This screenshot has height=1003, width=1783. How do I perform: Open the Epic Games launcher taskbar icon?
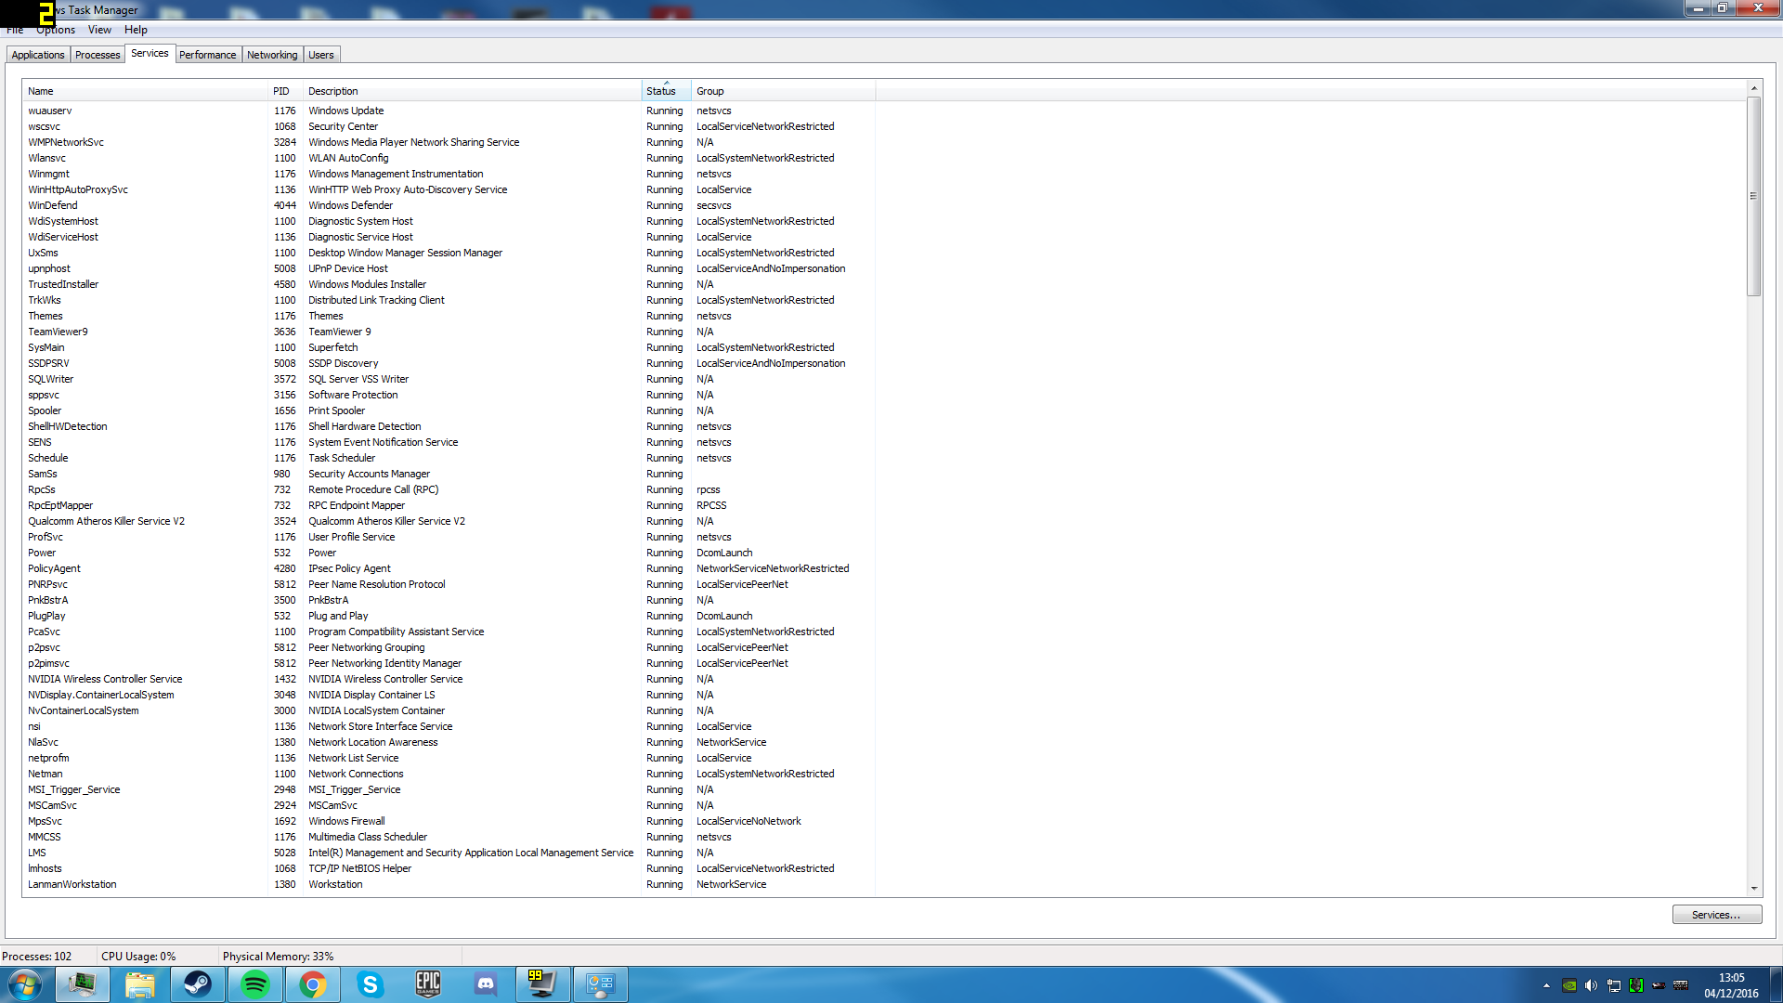pos(428,984)
